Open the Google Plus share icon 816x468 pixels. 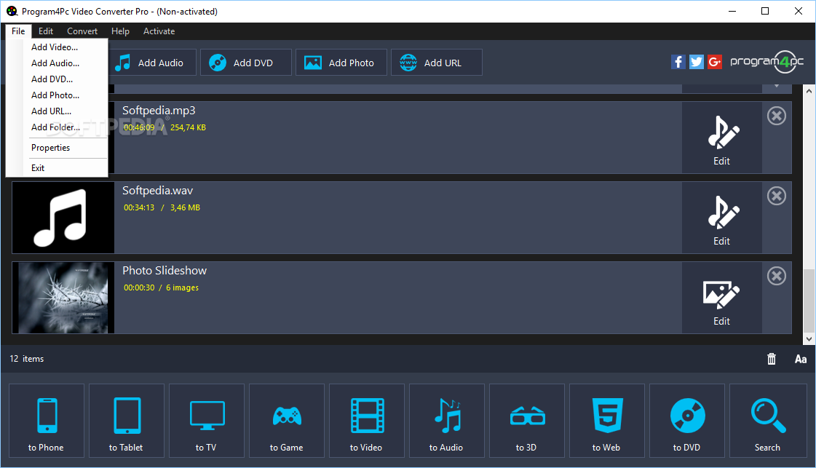[x=715, y=62]
